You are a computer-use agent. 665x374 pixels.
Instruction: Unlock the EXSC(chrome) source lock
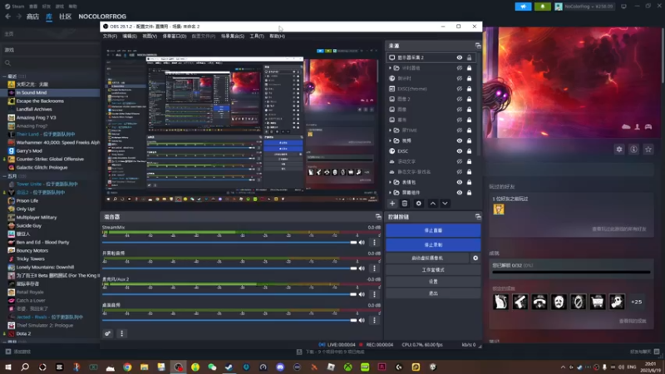(x=469, y=89)
